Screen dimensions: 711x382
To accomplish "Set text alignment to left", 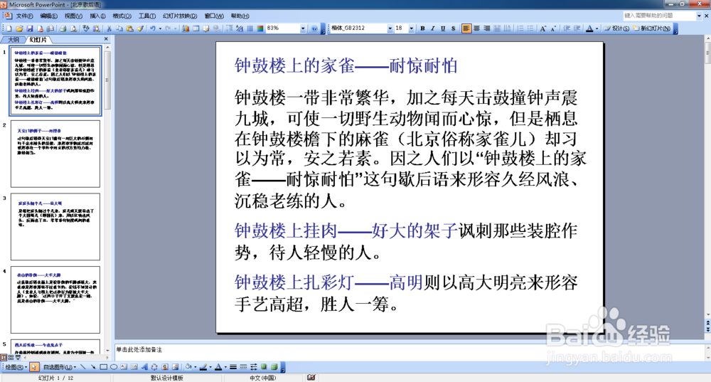I will [466, 28].
